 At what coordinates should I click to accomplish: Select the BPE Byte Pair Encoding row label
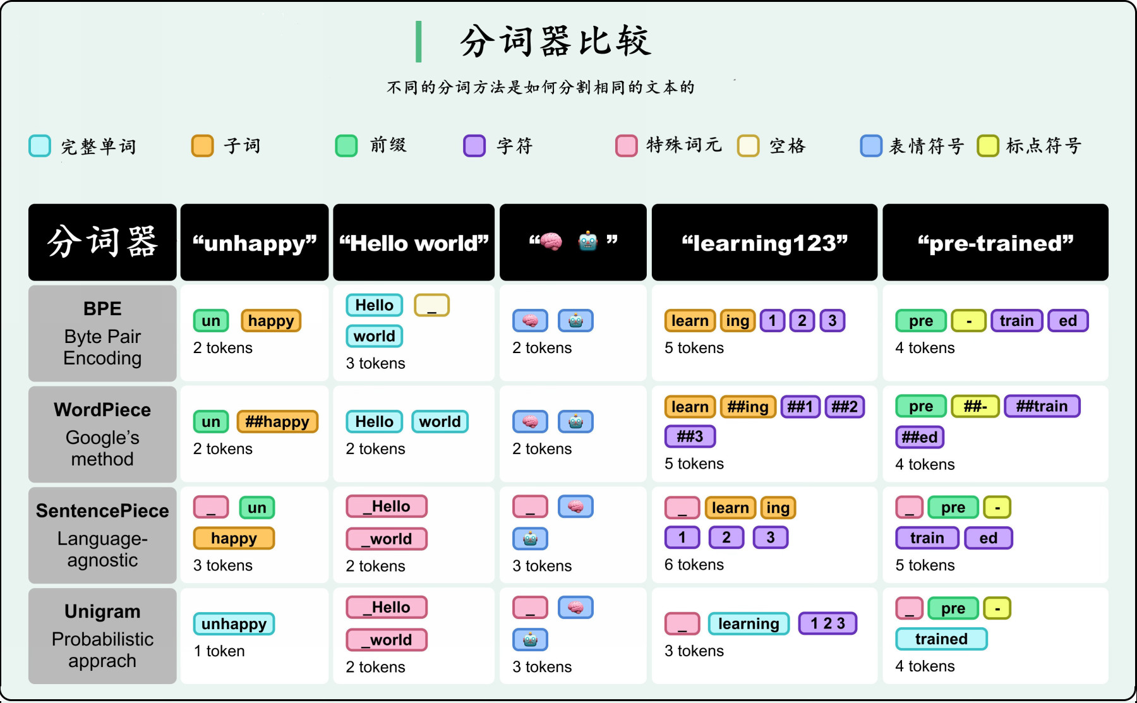click(x=102, y=333)
